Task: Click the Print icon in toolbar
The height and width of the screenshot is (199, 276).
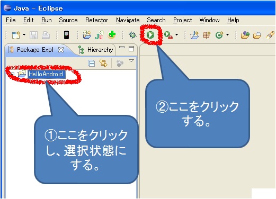Action: tap(46, 35)
